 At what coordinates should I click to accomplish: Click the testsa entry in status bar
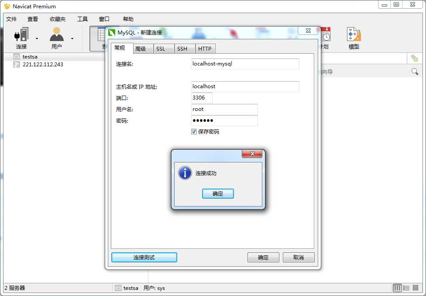click(x=127, y=288)
